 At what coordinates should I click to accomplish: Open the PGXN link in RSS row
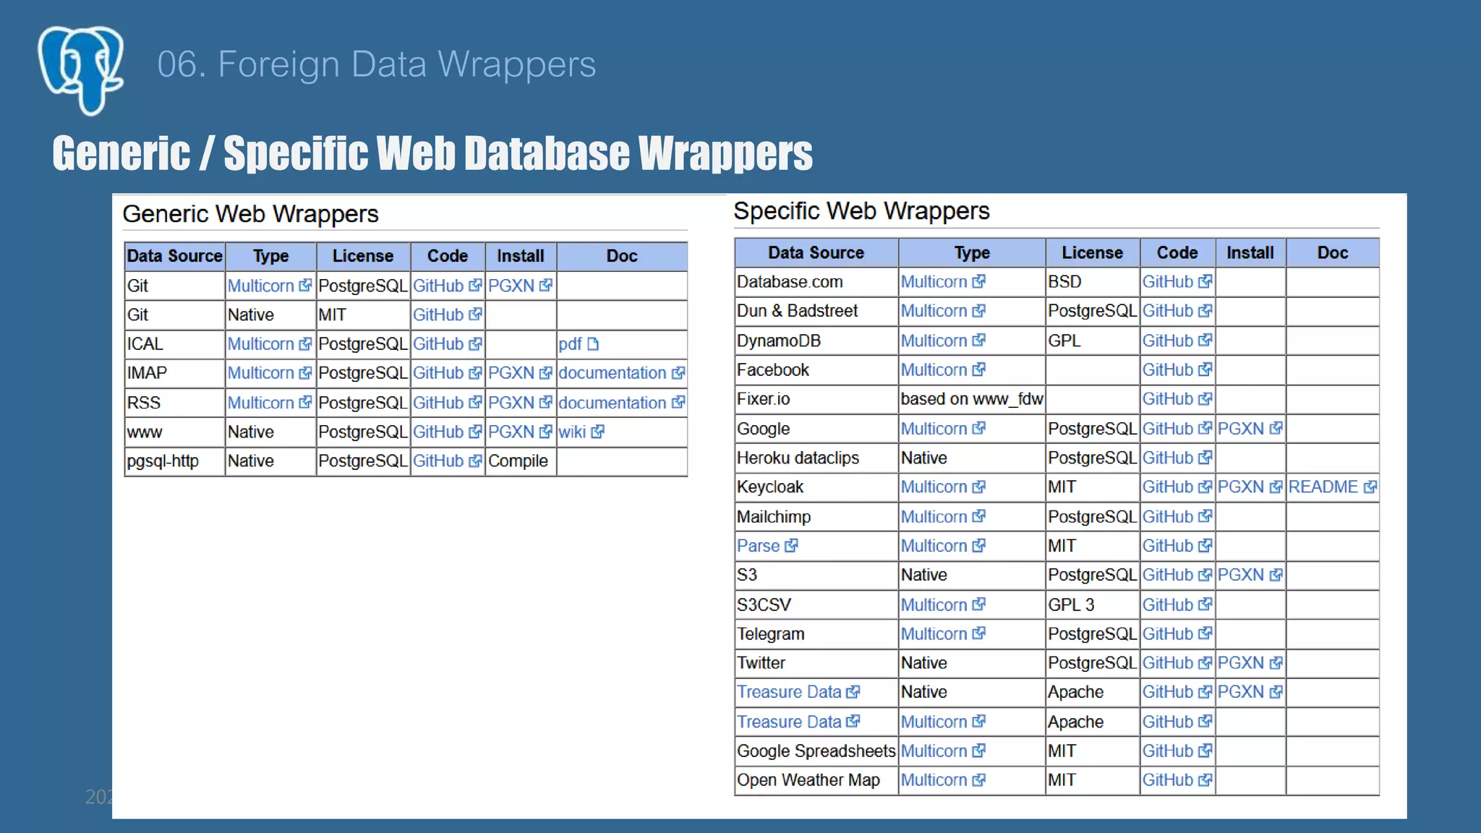tap(520, 403)
